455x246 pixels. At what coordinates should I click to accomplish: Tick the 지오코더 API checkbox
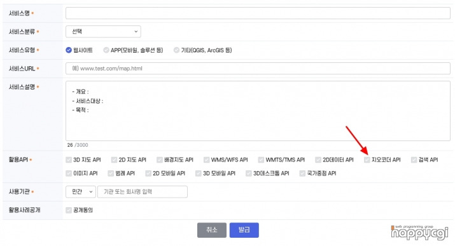click(367, 160)
